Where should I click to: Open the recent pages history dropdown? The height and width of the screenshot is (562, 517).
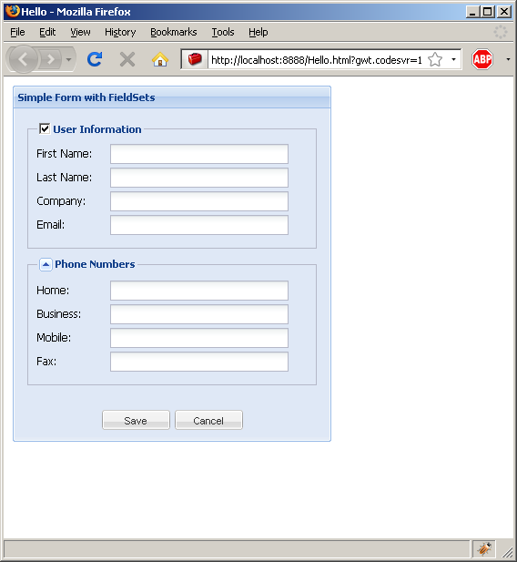click(x=69, y=59)
